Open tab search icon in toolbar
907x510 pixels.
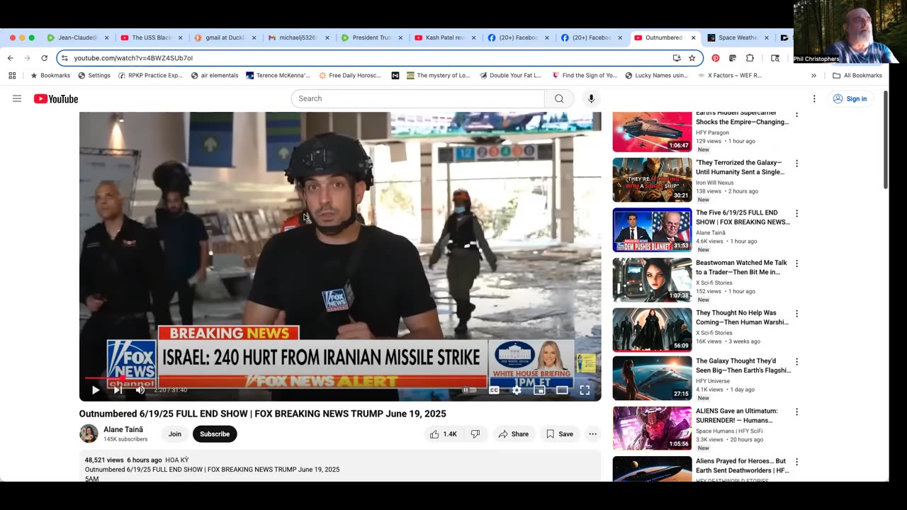click(775, 58)
